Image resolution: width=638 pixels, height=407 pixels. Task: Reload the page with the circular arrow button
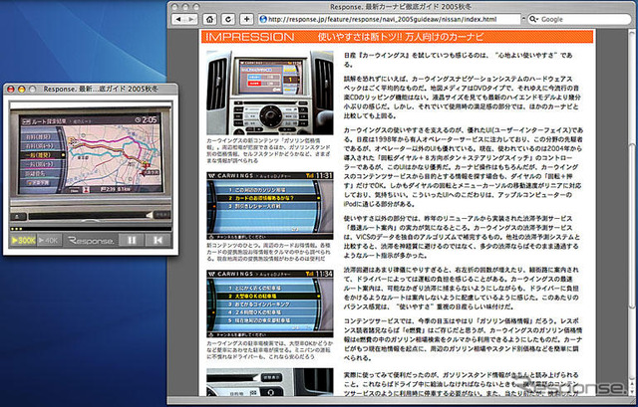pos(228,19)
